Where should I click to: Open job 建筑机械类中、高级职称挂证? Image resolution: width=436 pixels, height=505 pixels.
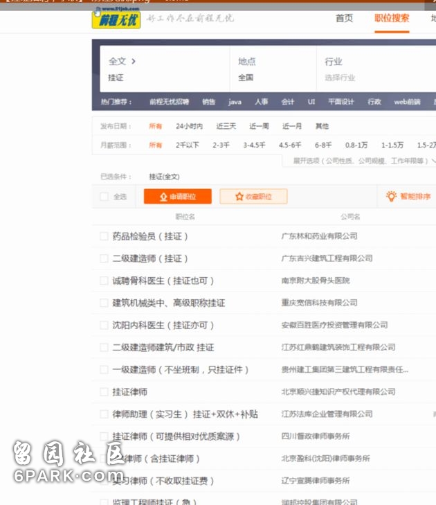(x=169, y=303)
